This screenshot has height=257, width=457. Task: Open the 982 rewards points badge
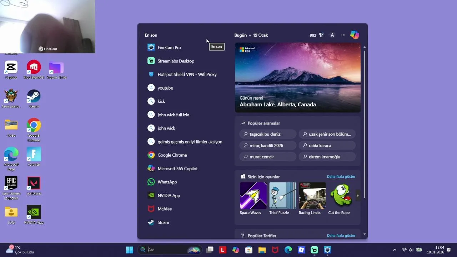tap(317, 35)
